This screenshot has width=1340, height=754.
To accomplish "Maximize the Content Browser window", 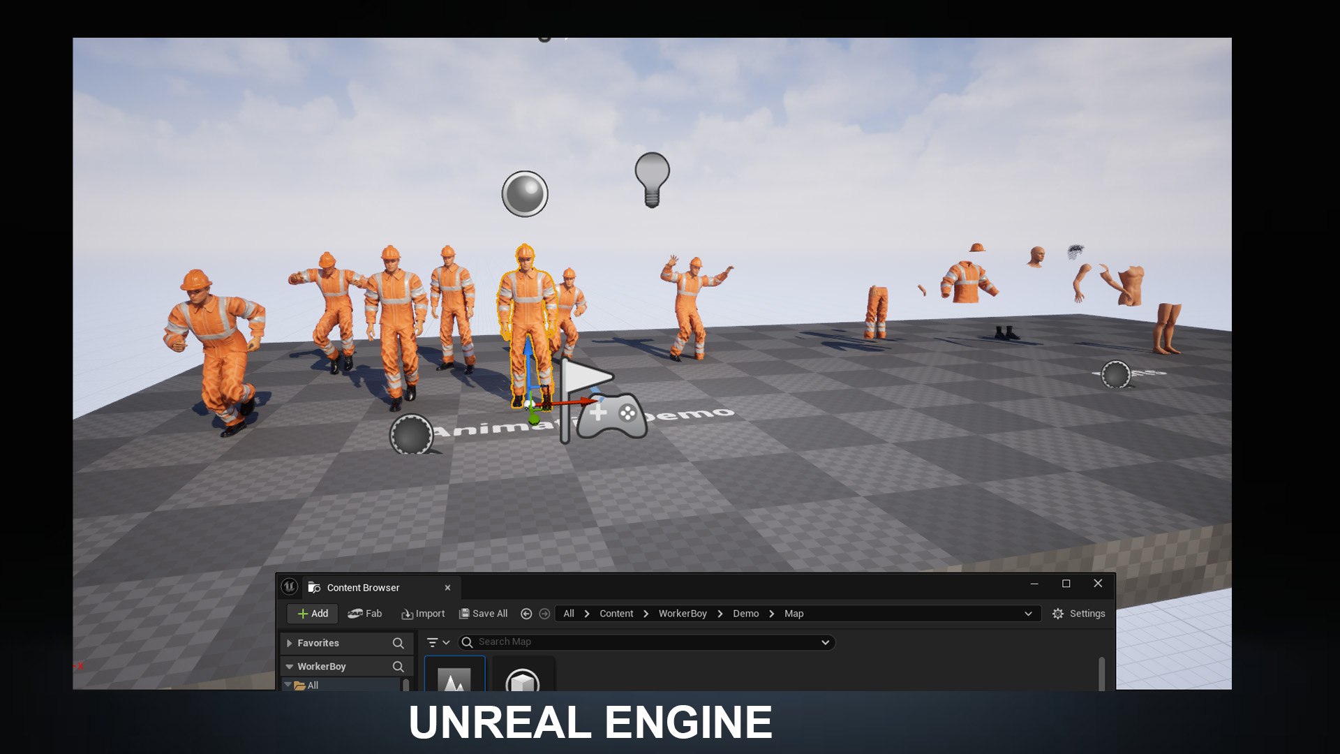I will coord(1066,584).
